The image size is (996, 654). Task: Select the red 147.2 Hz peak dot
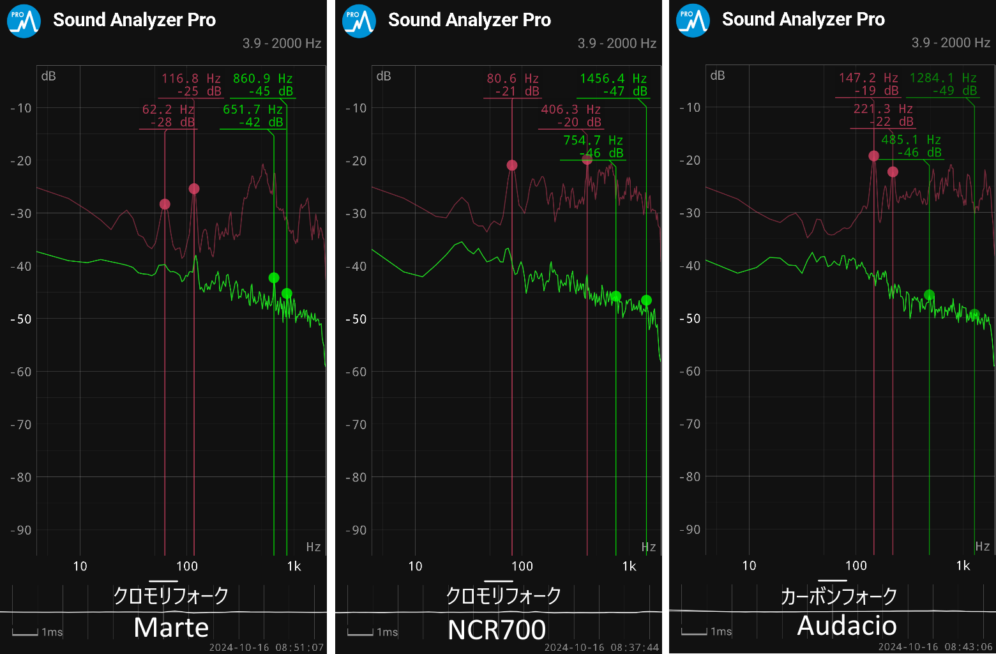point(873,156)
